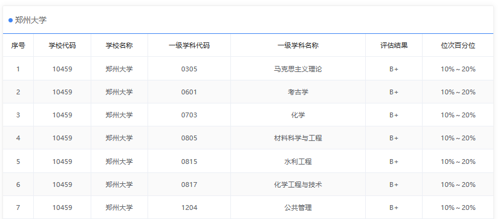Viewport: 500px width, 219px height.
Task: Click B+ result in 水利工程 row
Action: [394, 162]
